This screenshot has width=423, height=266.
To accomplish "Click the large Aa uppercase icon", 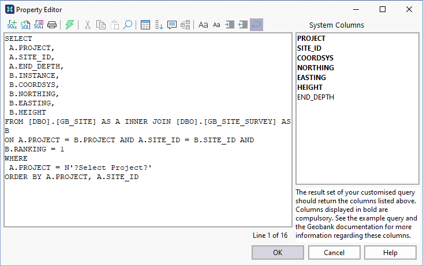I will [x=203, y=25].
